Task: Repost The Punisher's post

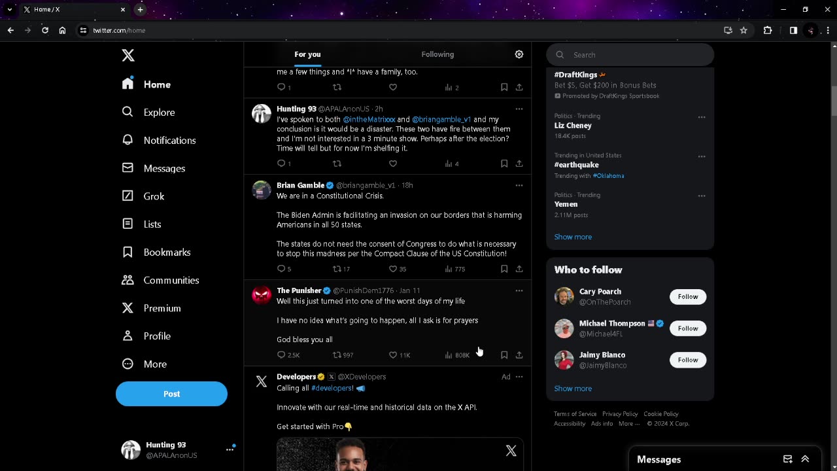Action: click(337, 355)
